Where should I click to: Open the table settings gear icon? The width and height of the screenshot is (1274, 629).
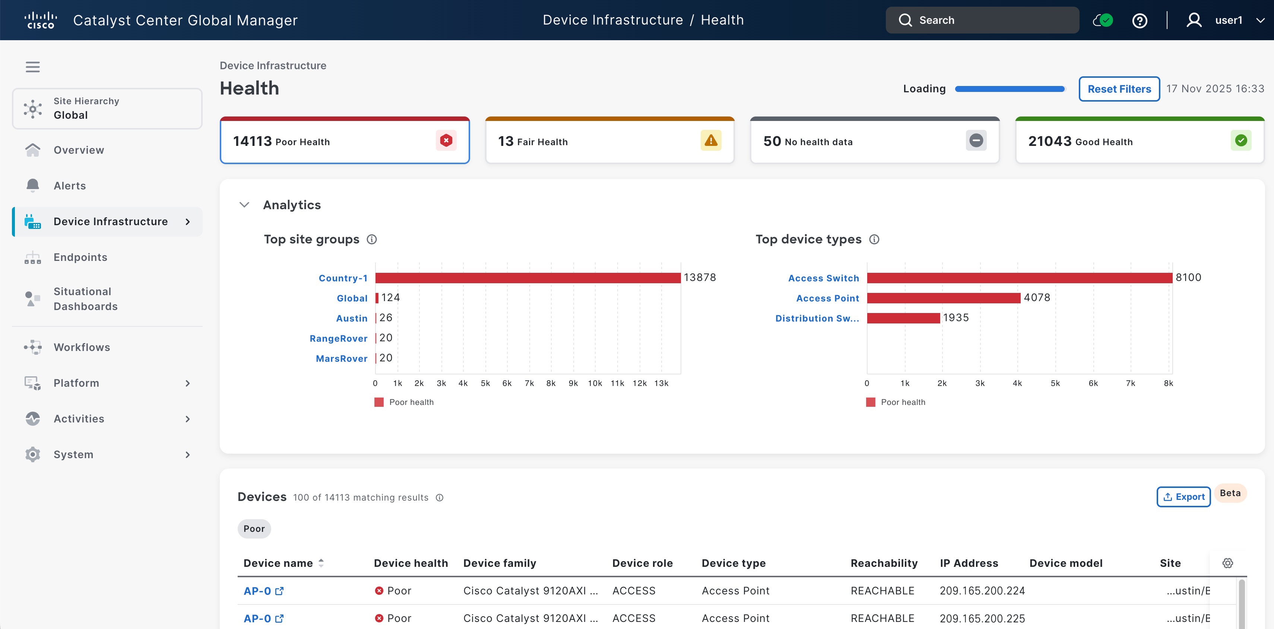click(x=1227, y=563)
